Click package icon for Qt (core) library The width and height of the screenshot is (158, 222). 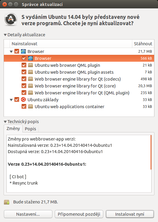pos(31,86)
